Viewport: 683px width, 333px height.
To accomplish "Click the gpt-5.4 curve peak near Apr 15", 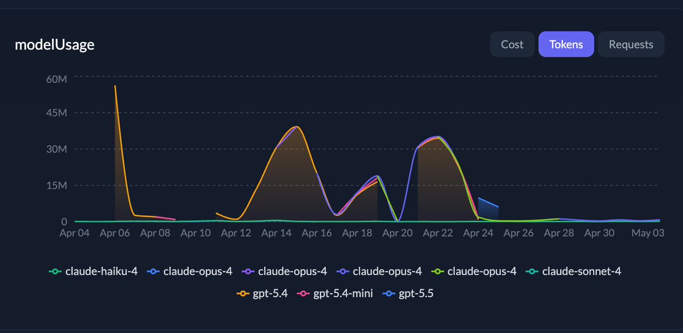I will click(x=297, y=127).
